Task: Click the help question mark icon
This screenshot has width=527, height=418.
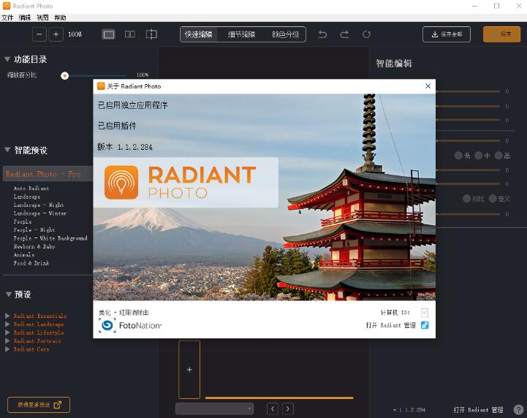Action: click(519, 410)
